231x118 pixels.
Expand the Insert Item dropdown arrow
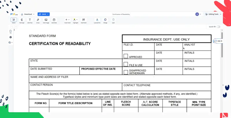69,20
